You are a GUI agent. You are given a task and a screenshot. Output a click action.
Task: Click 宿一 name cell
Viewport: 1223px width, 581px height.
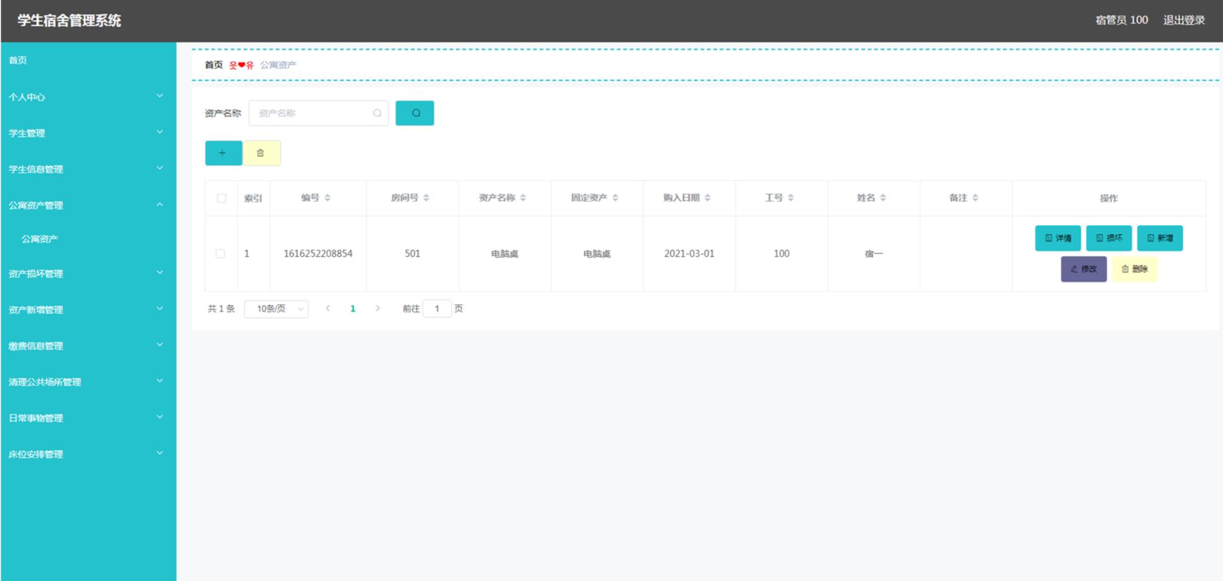pyautogui.click(x=874, y=254)
